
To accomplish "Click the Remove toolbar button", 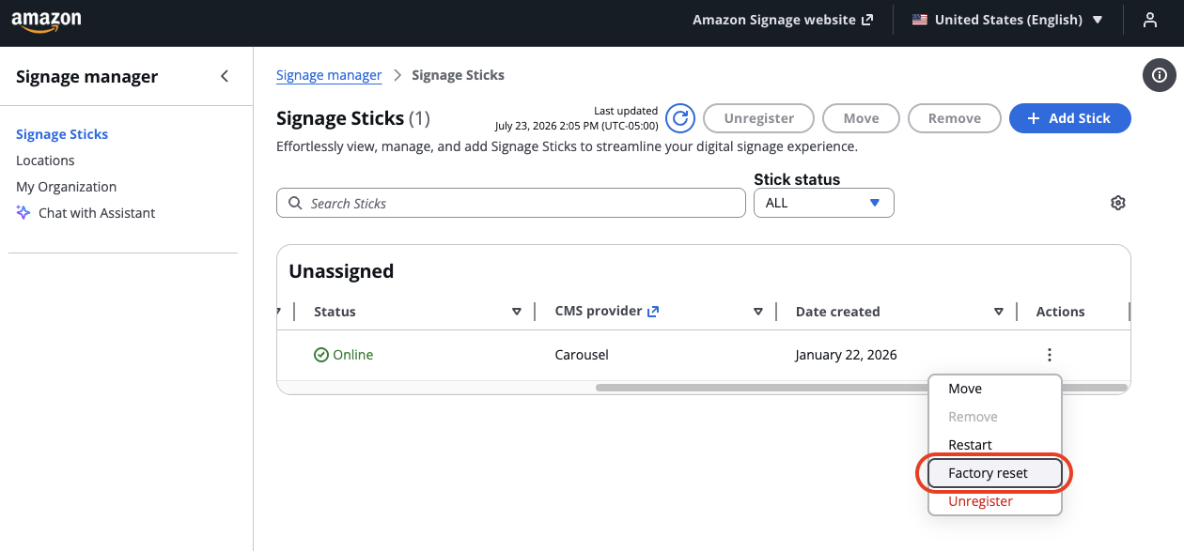I will coord(955,118).
